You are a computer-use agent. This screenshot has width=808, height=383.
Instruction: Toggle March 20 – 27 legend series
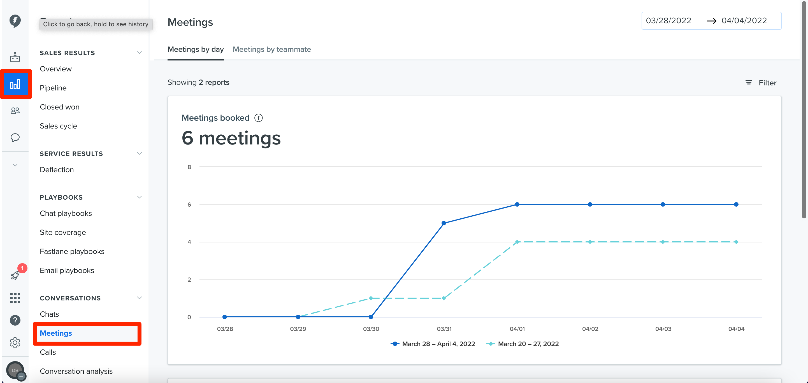click(523, 344)
